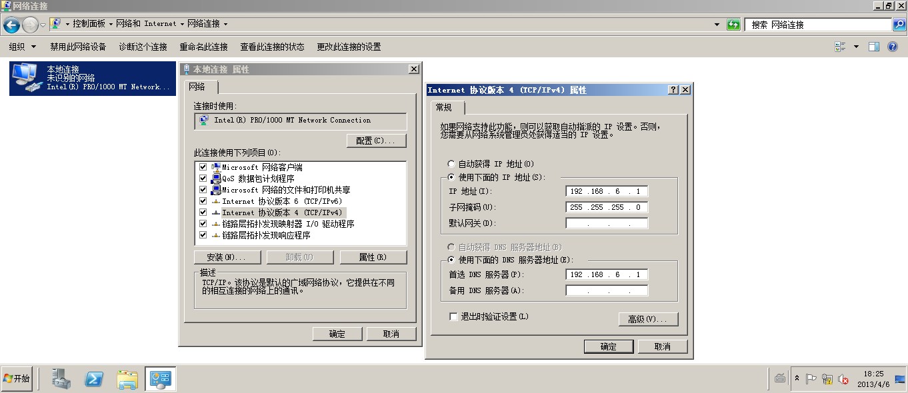Uncheck 链路层拓扑发现响应程序
The image size is (908, 393).
203,235
